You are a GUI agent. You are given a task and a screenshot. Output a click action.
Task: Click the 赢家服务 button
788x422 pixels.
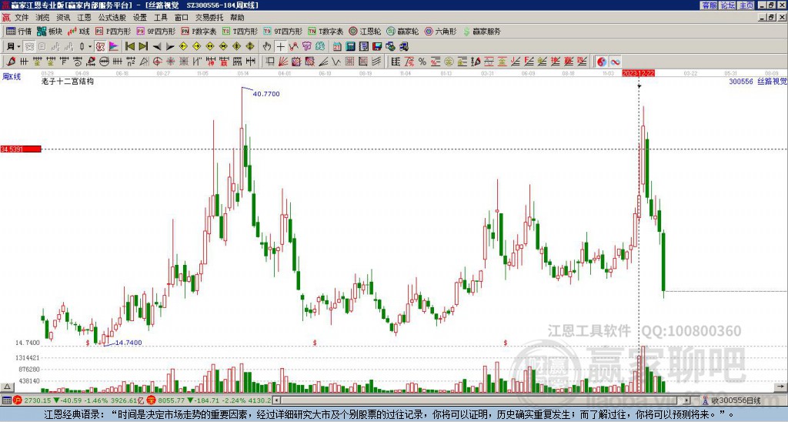click(x=482, y=31)
